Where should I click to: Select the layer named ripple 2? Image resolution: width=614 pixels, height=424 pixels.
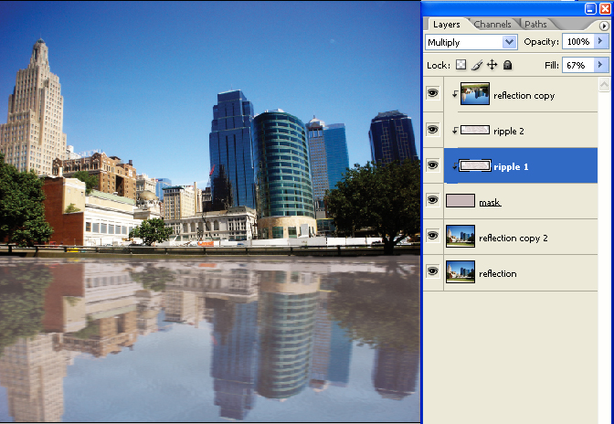coord(509,132)
